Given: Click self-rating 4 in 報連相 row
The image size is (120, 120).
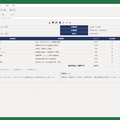Looking at the screenshot, I should pos(112,52).
